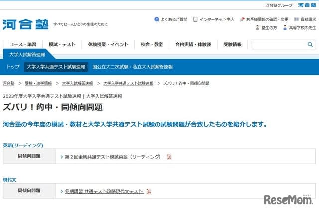Image resolution: width=319 pixels, height=211 pixels.
Task: Click 河合塾 in the breadcrumb
Action: pos(9,83)
